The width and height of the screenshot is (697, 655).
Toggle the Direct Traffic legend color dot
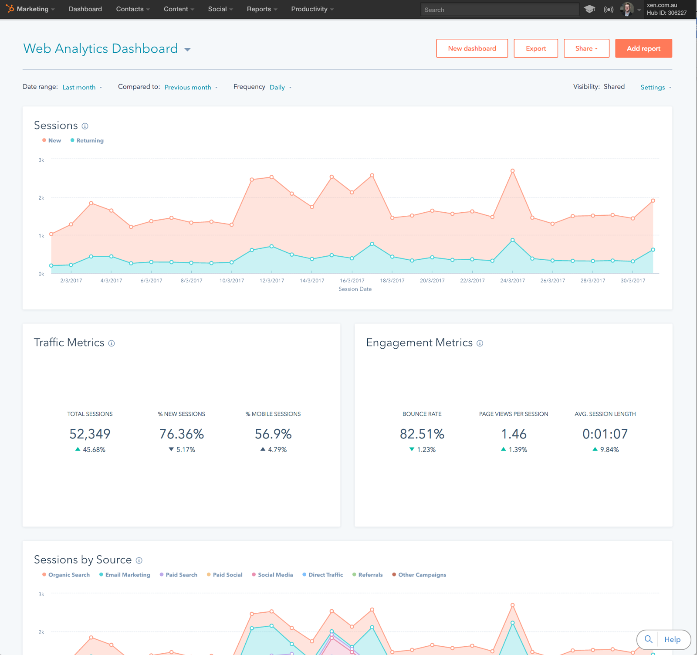305,575
